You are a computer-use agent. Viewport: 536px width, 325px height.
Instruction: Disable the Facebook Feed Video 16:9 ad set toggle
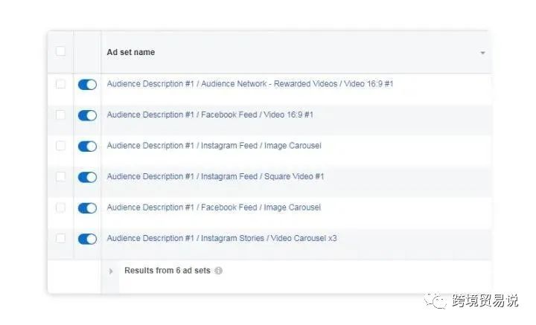coord(87,115)
